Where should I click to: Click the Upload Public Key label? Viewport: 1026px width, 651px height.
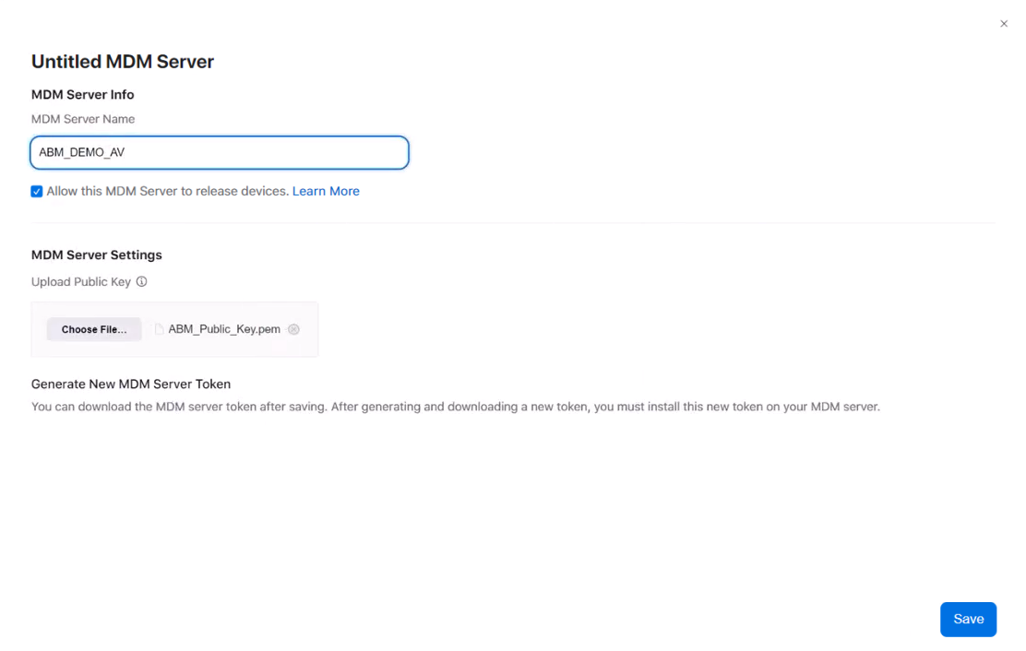click(81, 282)
